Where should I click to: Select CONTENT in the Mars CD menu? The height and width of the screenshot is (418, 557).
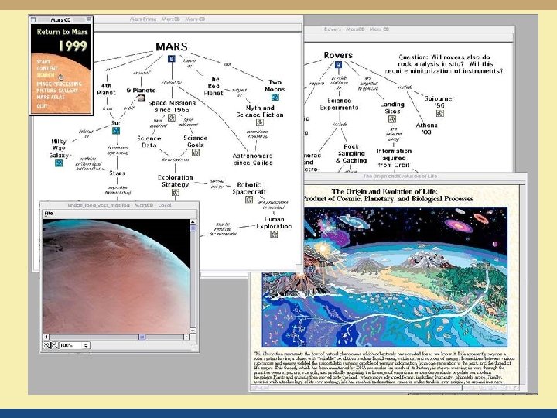(47, 68)
